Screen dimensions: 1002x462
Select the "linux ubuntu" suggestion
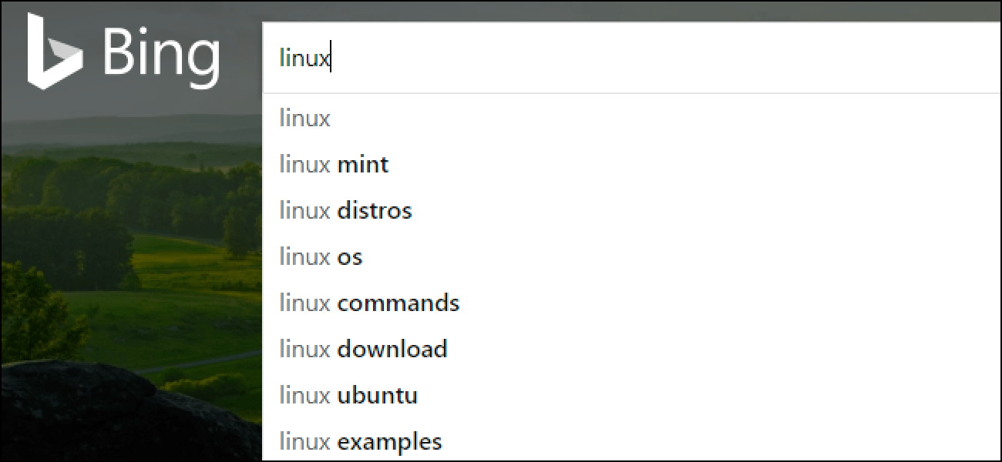(x=348, y=396)
